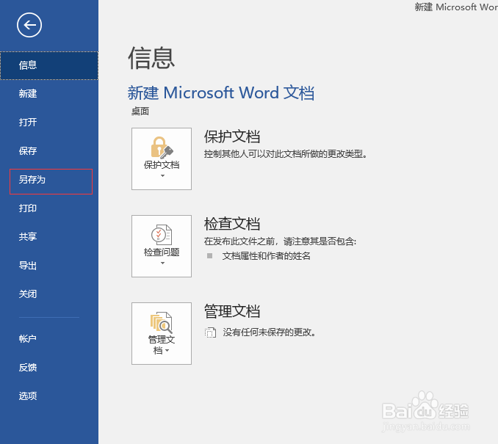Open the 新建 menu item
This screenshot has width=498, height=444.
[x=49, y=94]
